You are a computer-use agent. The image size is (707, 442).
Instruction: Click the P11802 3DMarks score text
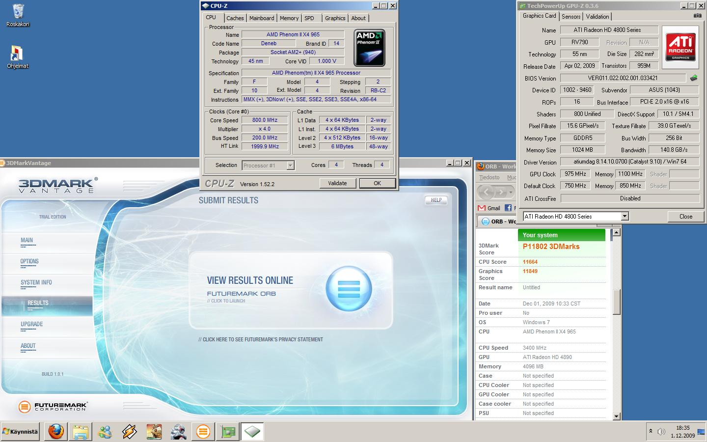tap(551, 247)
